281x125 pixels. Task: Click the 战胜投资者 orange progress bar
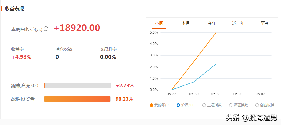[77, 99]
